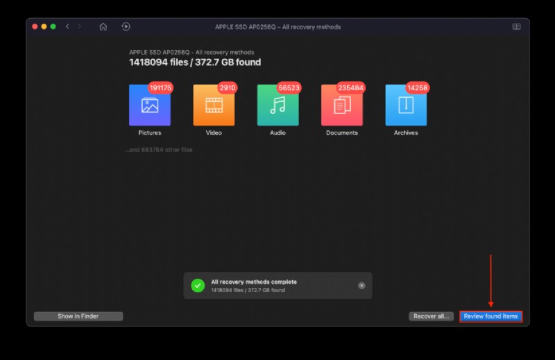Viewport: 555px width, 360px height.
Task: Open the Documents category icon
Action: click(342, 105)
